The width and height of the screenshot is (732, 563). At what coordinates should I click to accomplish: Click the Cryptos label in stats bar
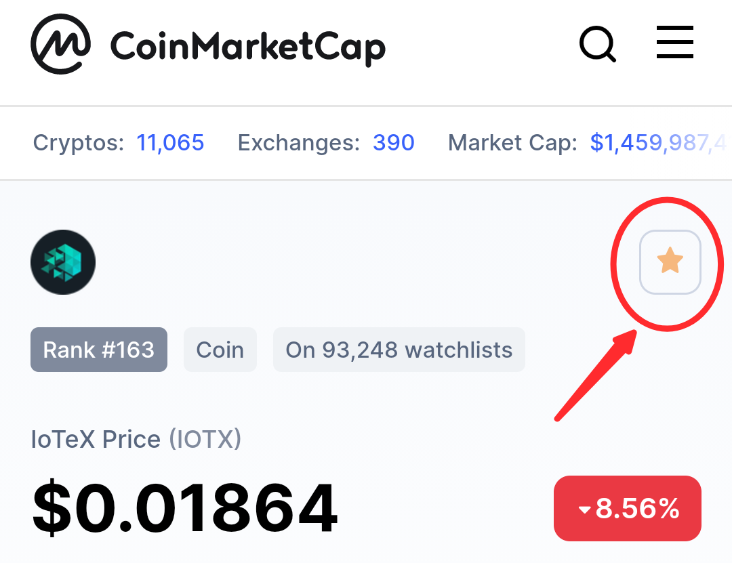79,143
